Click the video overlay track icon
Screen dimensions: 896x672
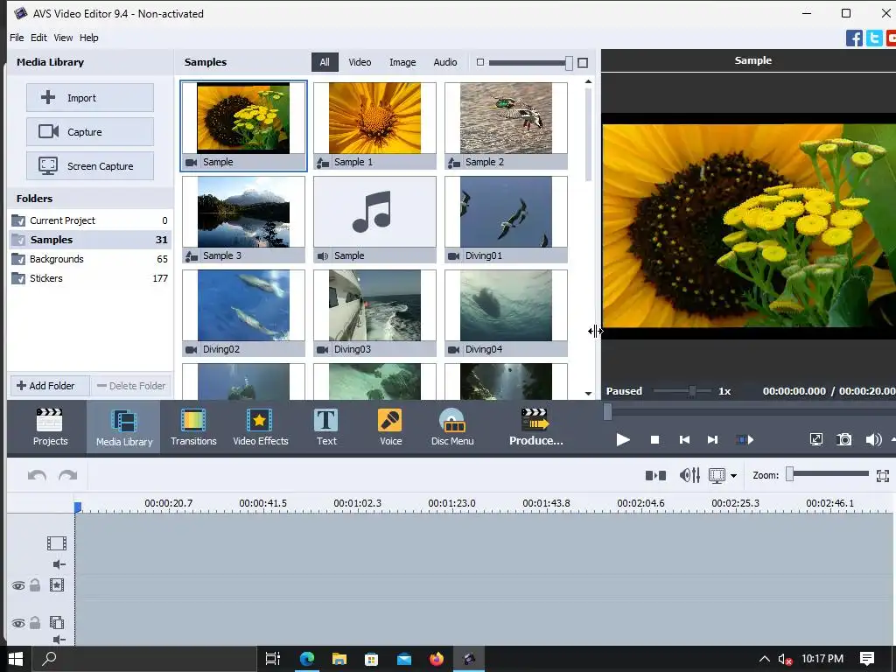[57, 622]
